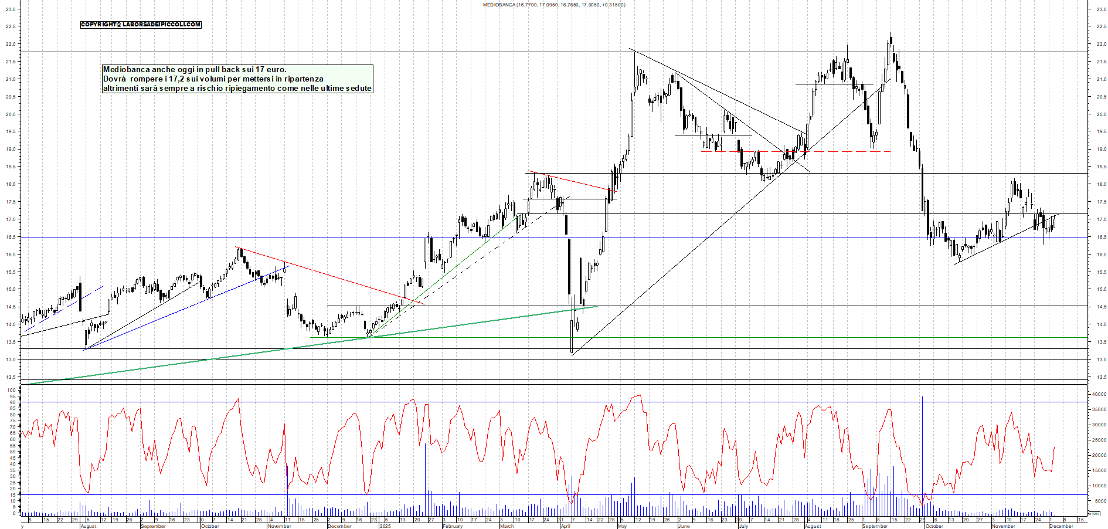Viewport: 1108px width, 529px height.
Task: Click the August label at the time axis start
Action: point(88,526)
